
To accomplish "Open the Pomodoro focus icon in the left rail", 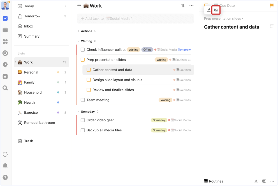I will [5, 64].
